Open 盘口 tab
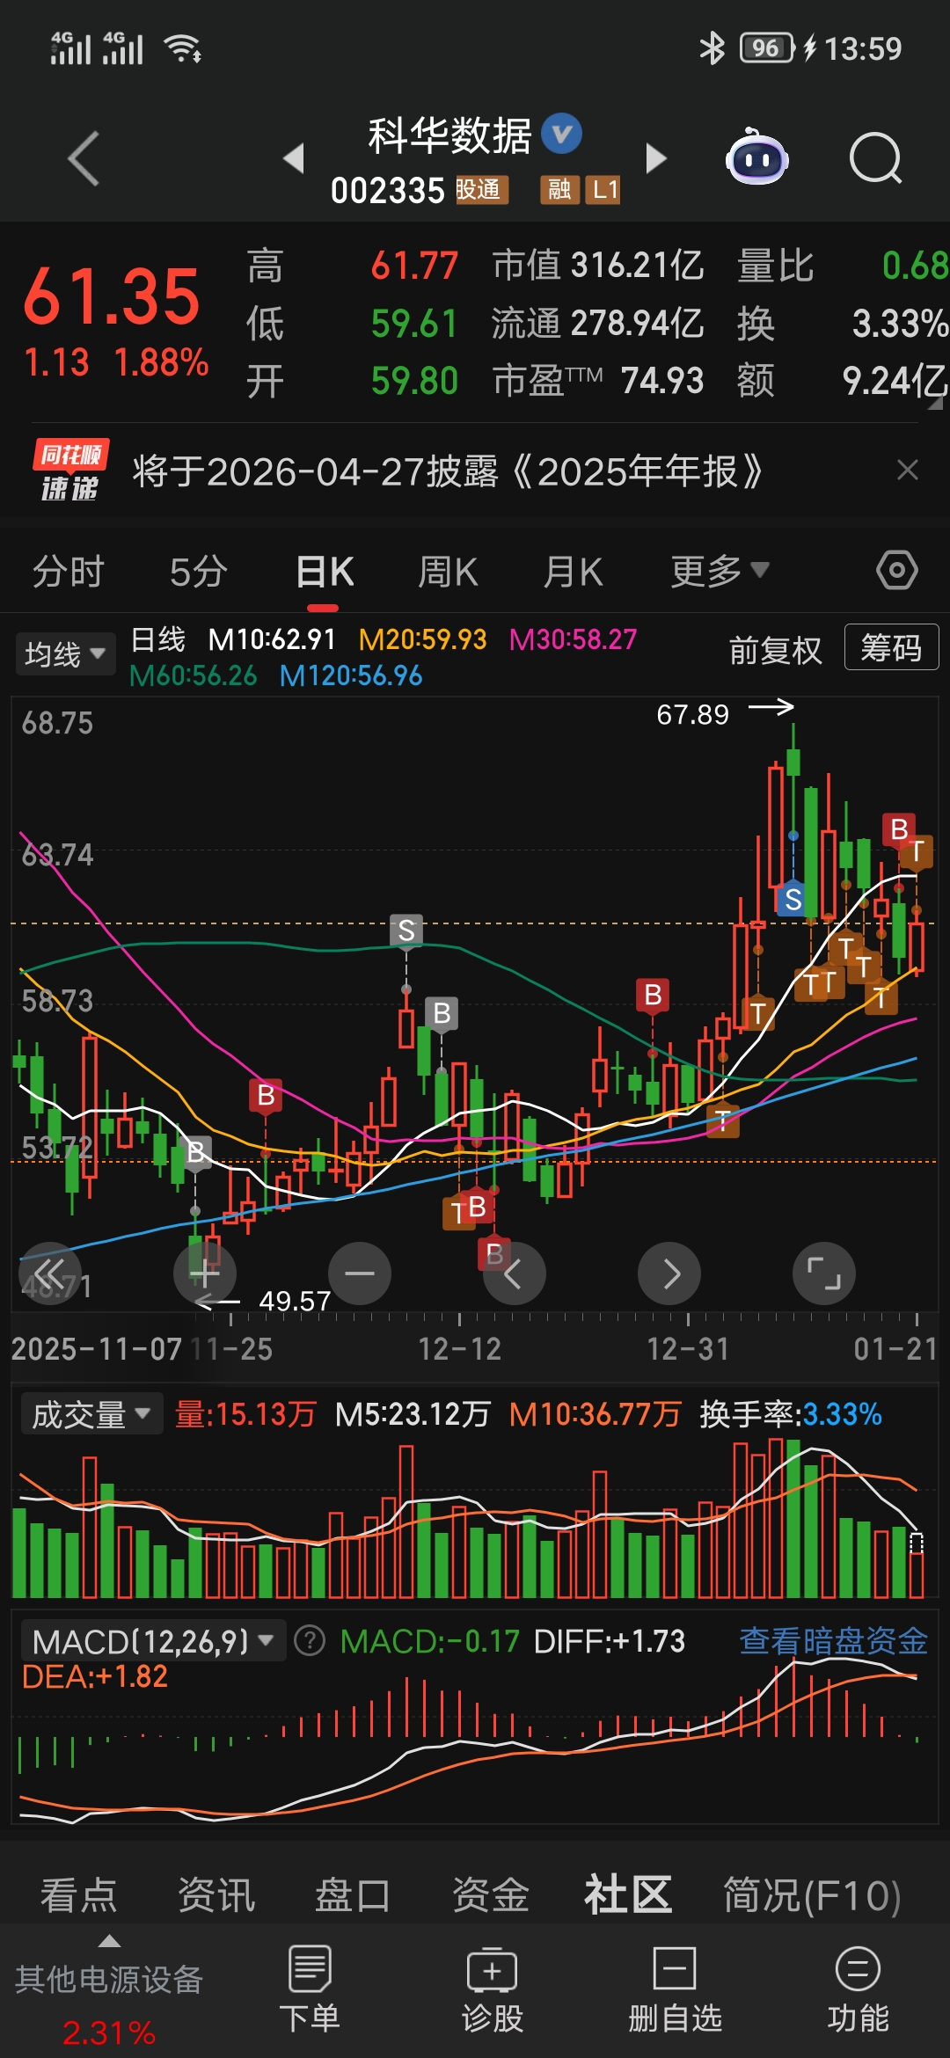950x2058 pixels. 353,1895
